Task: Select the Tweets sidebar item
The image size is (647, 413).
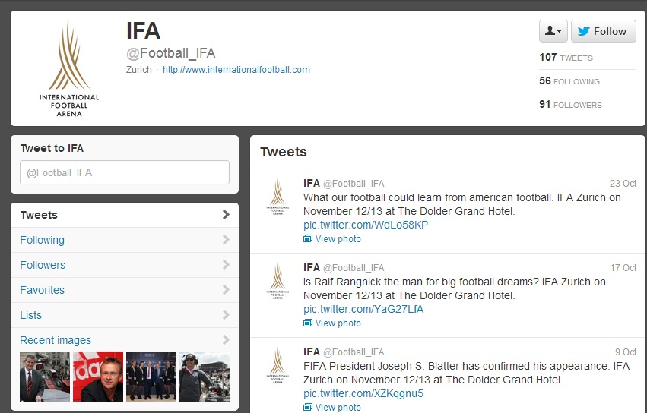Action: pos(125,215)
